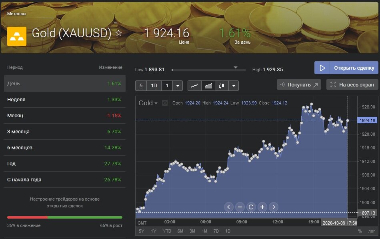
Task: Switch chart range to YTD
Action: pos(167,231)
